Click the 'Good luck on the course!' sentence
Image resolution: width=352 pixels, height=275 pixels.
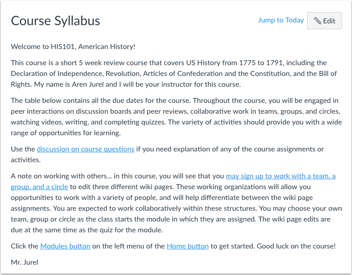(x=296, y=246)
